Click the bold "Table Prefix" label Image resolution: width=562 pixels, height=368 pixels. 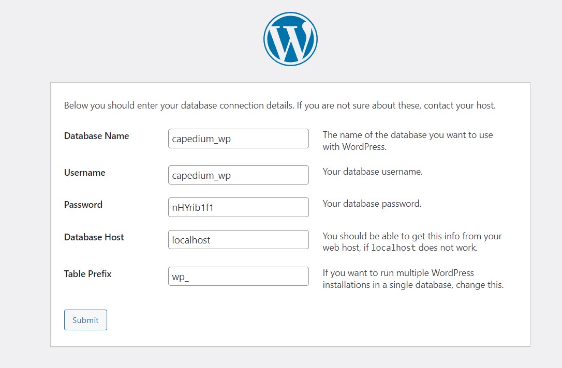tap(87, 274)
